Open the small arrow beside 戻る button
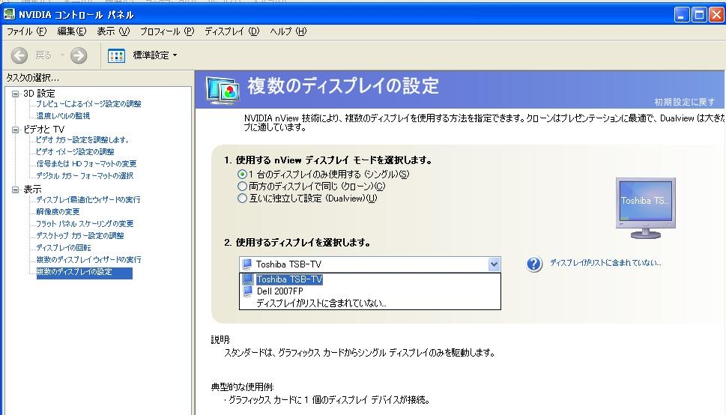 [x=62, y=55]
